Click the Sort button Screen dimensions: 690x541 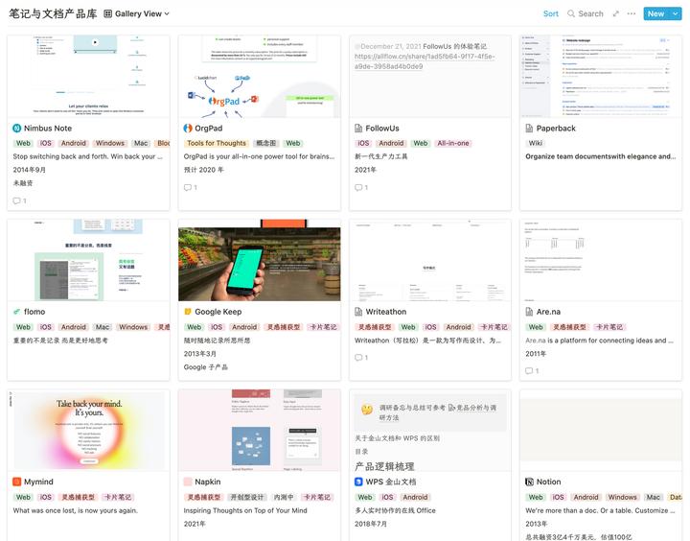click(x=550, y=13)
